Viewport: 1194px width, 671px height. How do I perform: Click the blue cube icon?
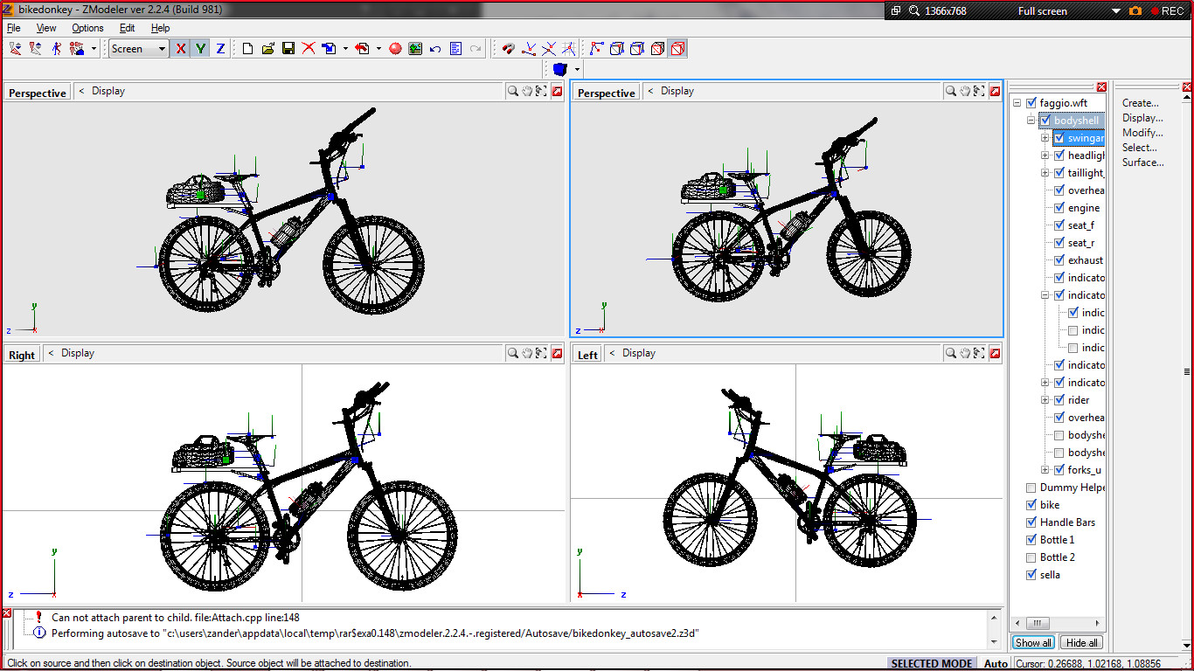(x=560, y=69)
